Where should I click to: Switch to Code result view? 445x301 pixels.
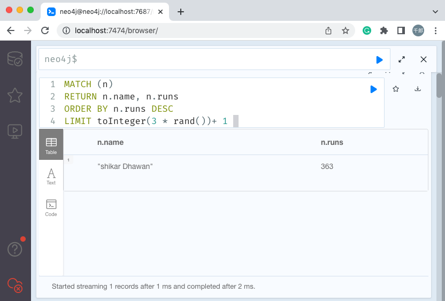[x=51, y=208]
